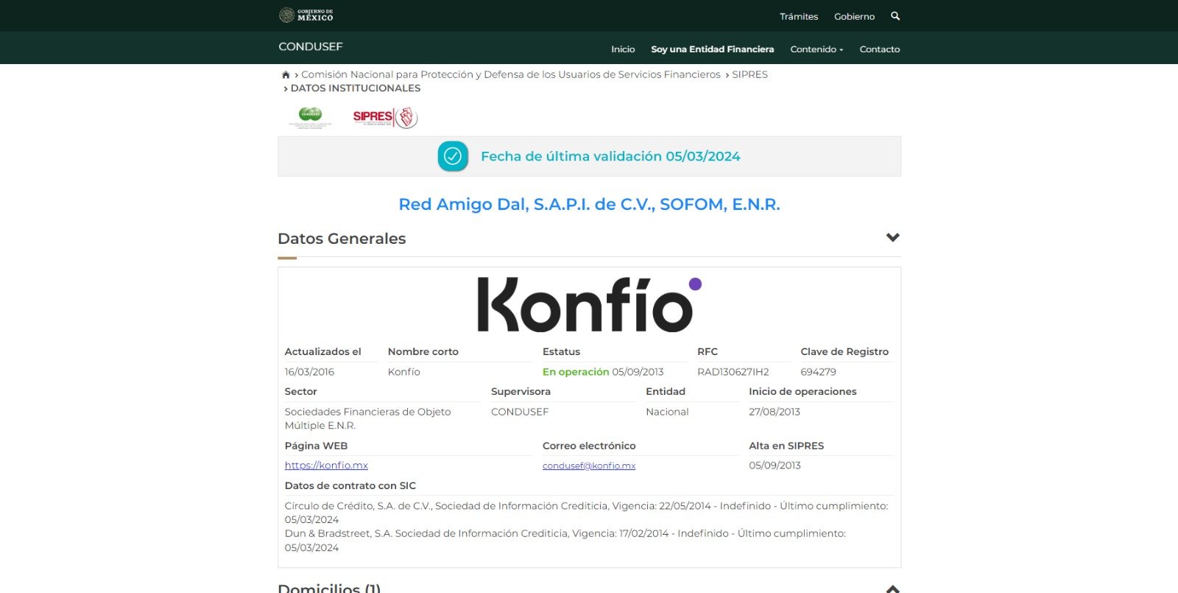Click the Domicilios (1) heading
Image resolution: width=1178 pixels, height=593 pixels.
click(329, 588)
